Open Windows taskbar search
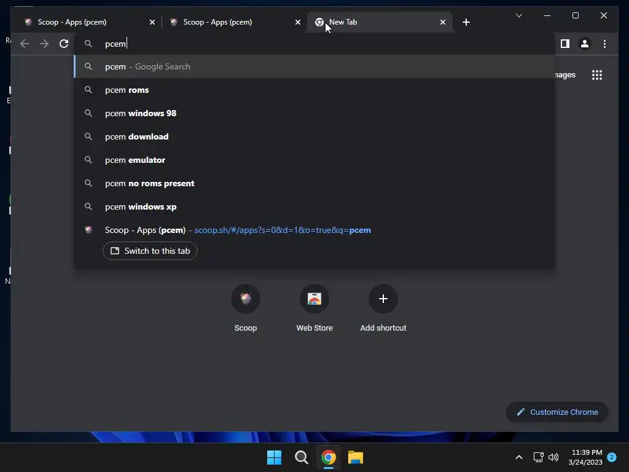 (301, 457)
